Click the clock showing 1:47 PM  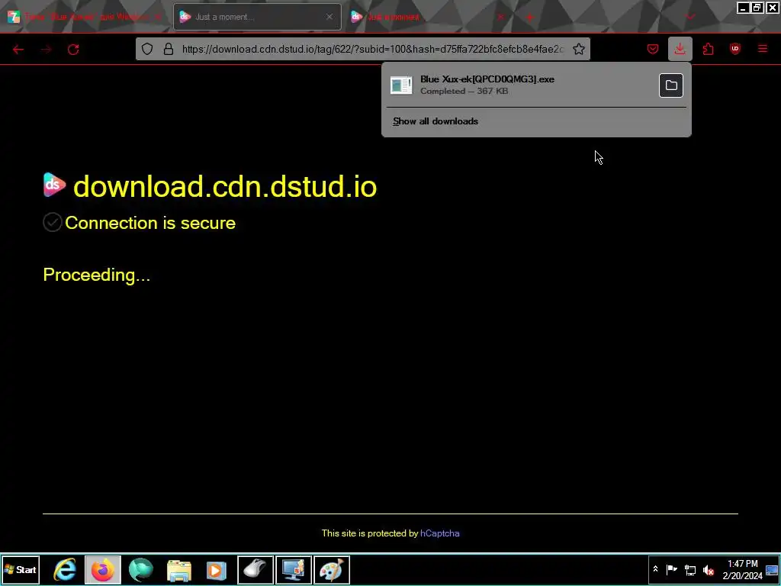click(742, 569)
